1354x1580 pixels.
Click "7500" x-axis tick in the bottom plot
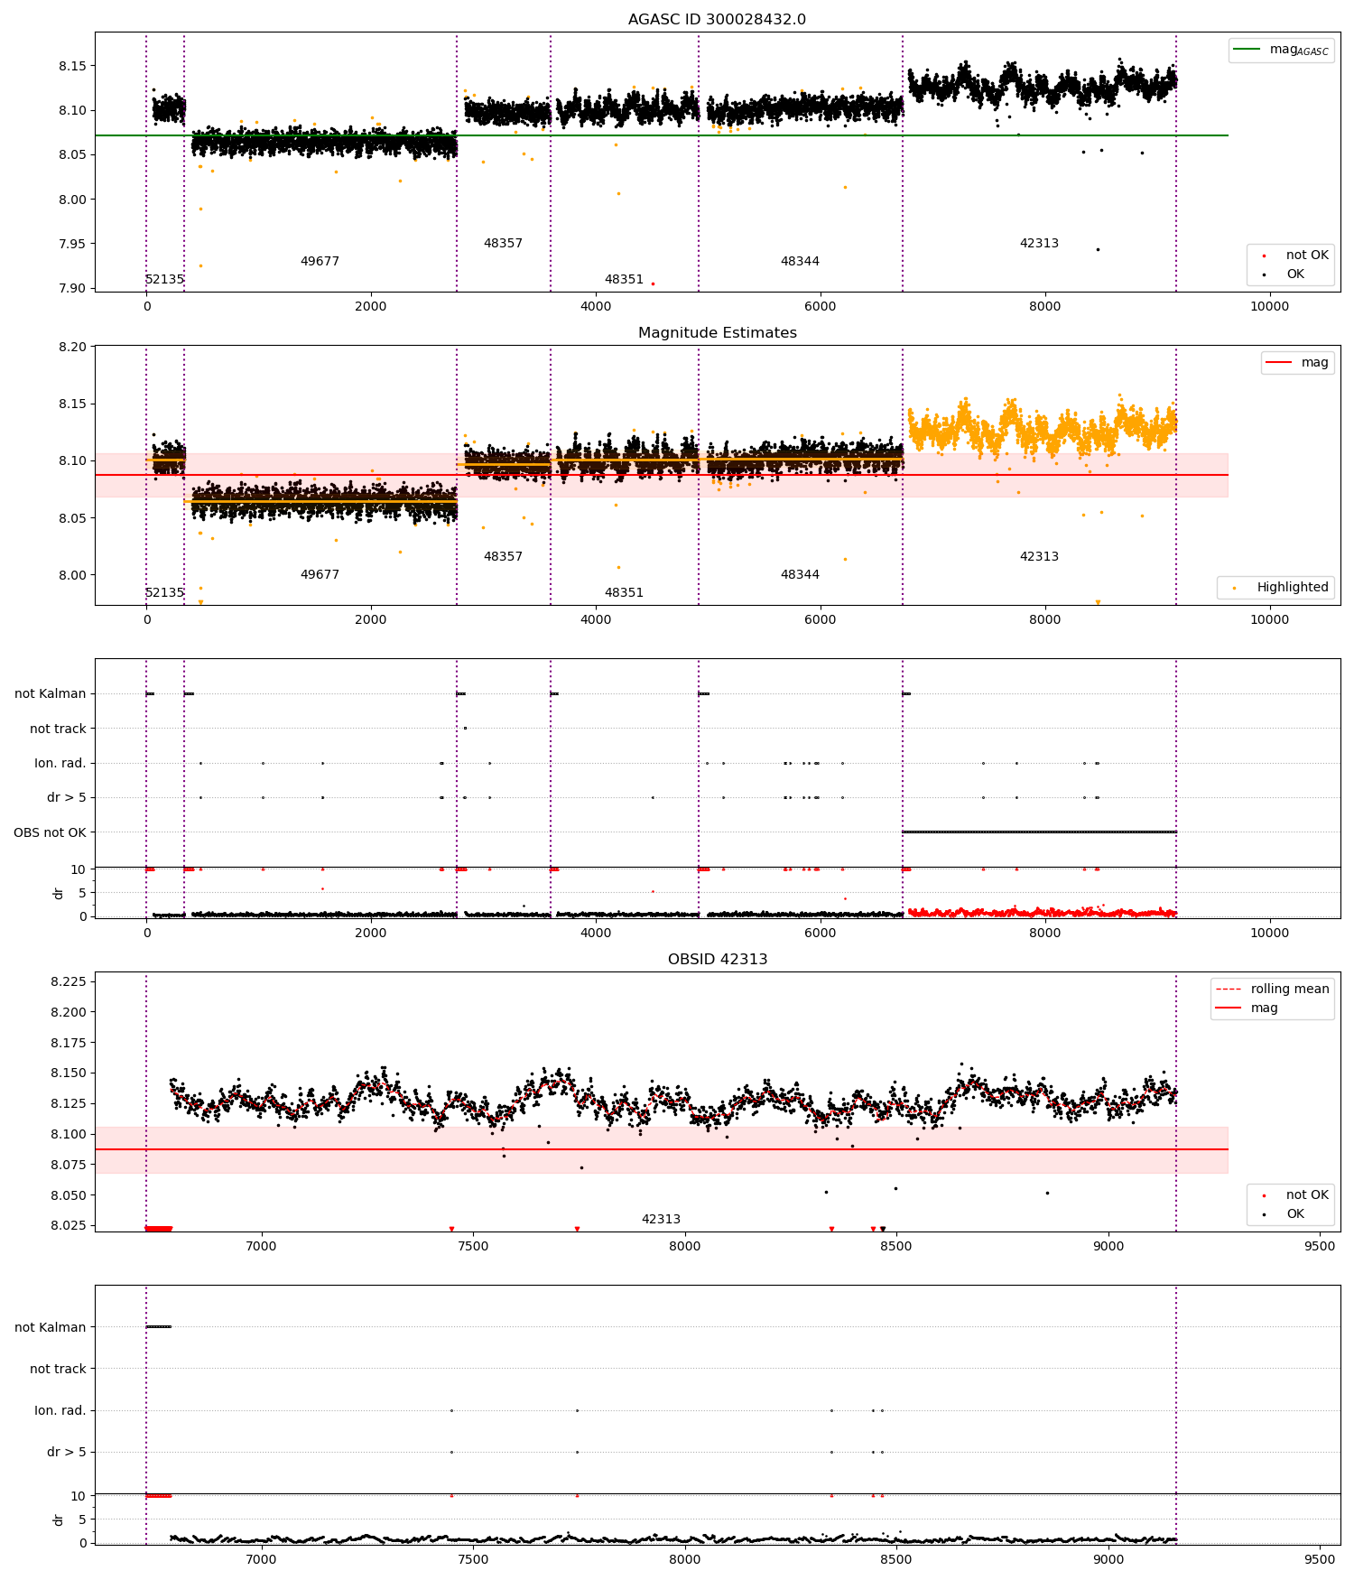coord(473,1559)
